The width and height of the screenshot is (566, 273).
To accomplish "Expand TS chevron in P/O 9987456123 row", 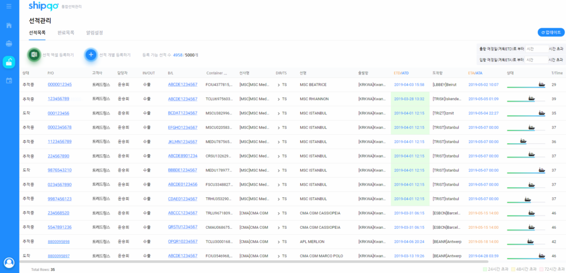I will 279,199.
